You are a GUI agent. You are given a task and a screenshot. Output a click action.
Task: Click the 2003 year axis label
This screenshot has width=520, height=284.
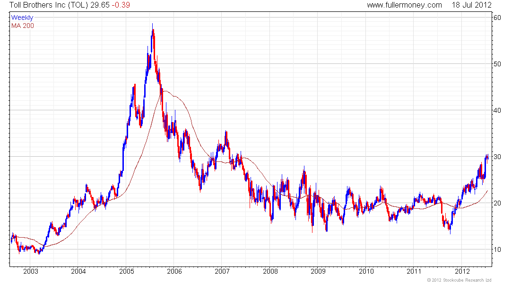point(31,271)
